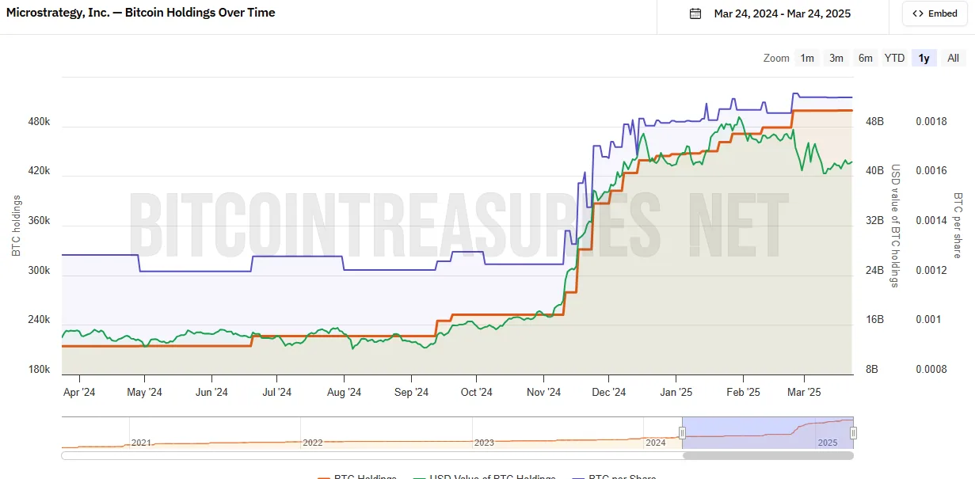Click the Jun '24 x-axis label
Image resolution: width=975 pixels, height=479 pixels.
pyautogui.click(x=211, y=392)
